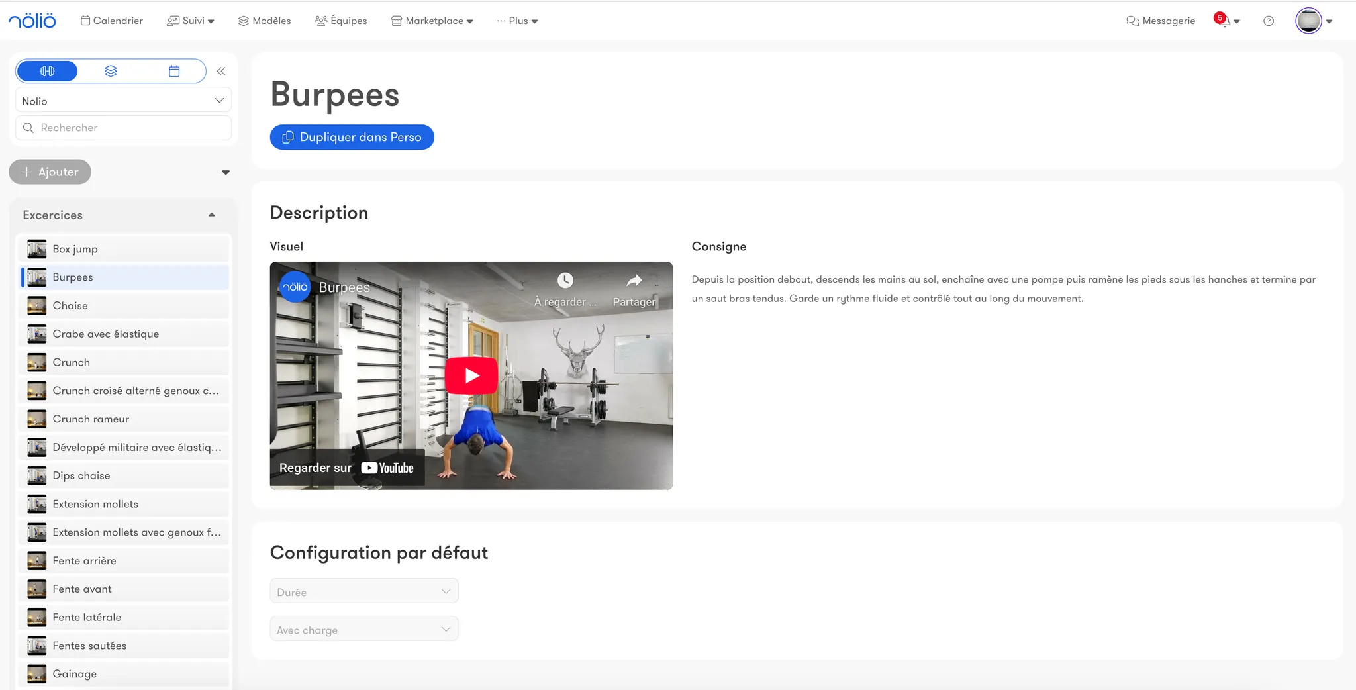
Task: Open Messagerie
Action: click(x=1161, y=21)
